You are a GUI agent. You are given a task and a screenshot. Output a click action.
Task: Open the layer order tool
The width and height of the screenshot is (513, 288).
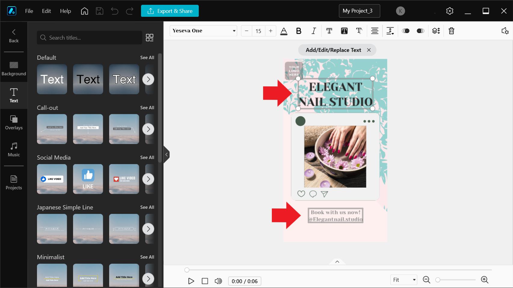[x=436, y=31]
